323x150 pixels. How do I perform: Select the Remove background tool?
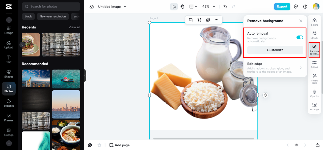(314, 50)
